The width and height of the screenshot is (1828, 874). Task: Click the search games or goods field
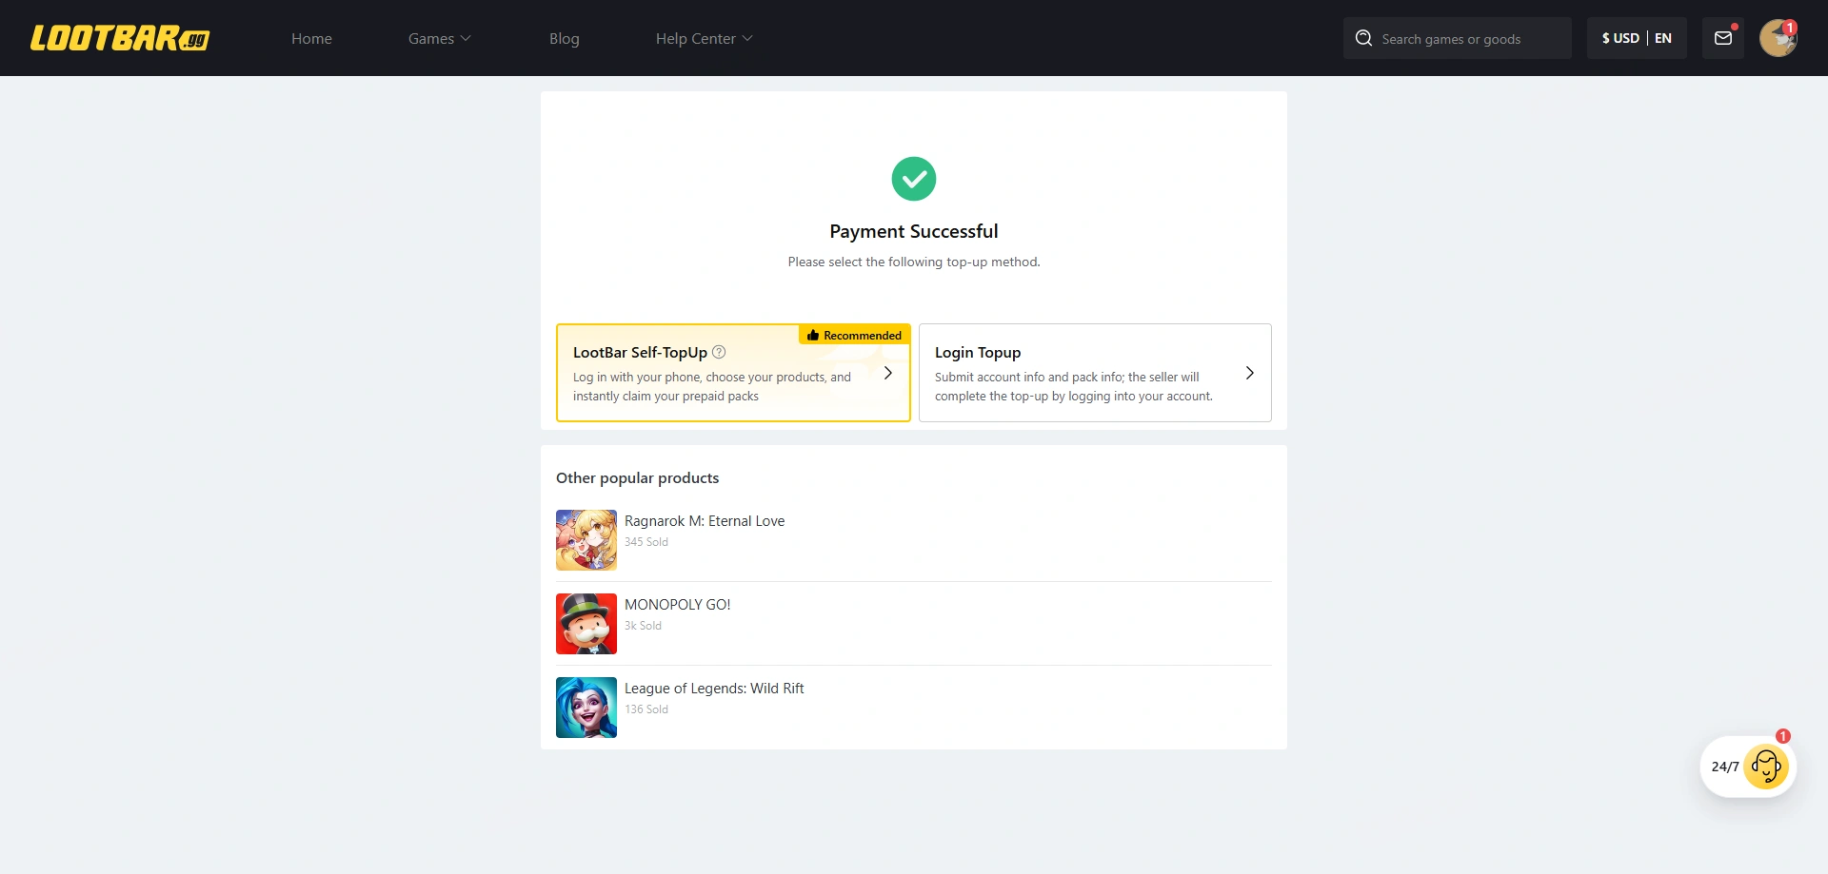coord(1466,38)
